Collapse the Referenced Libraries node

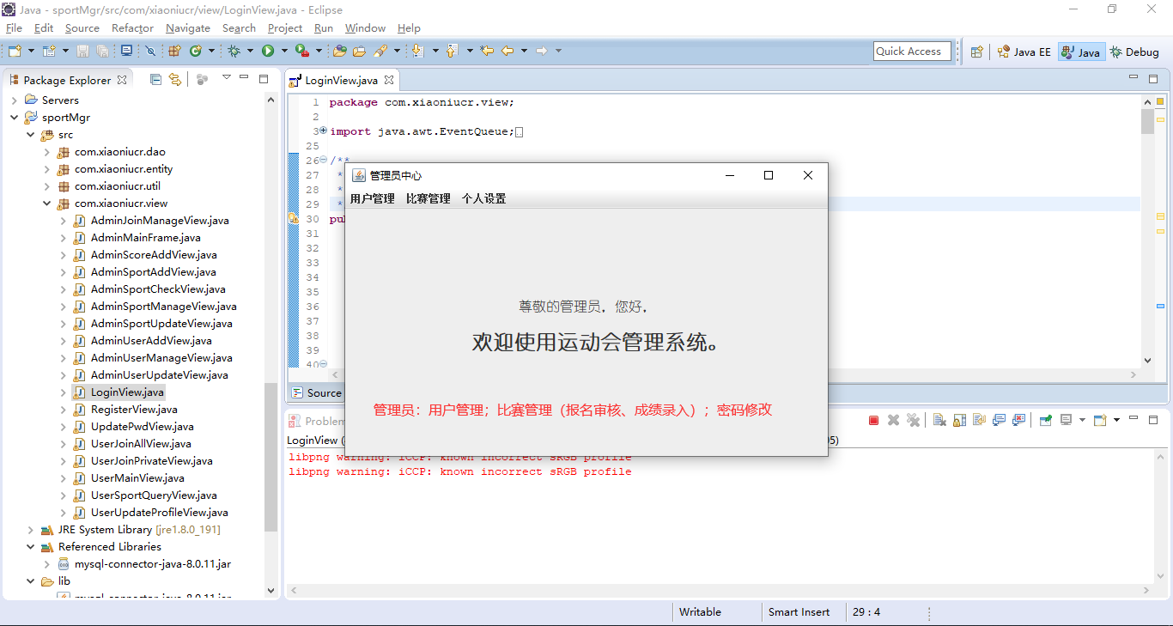(31, 547)
